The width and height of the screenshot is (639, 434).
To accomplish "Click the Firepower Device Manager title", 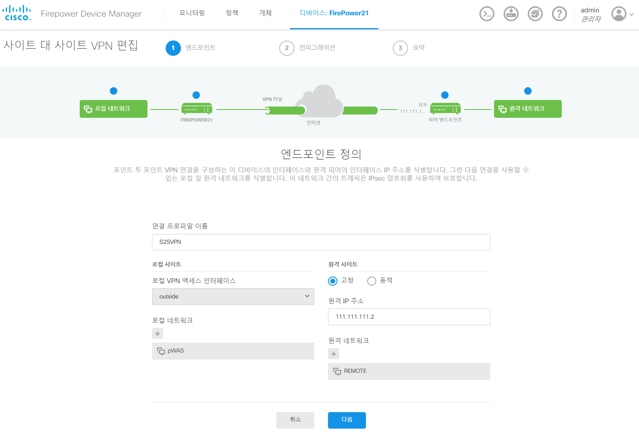I will click(x=91, y=14).
